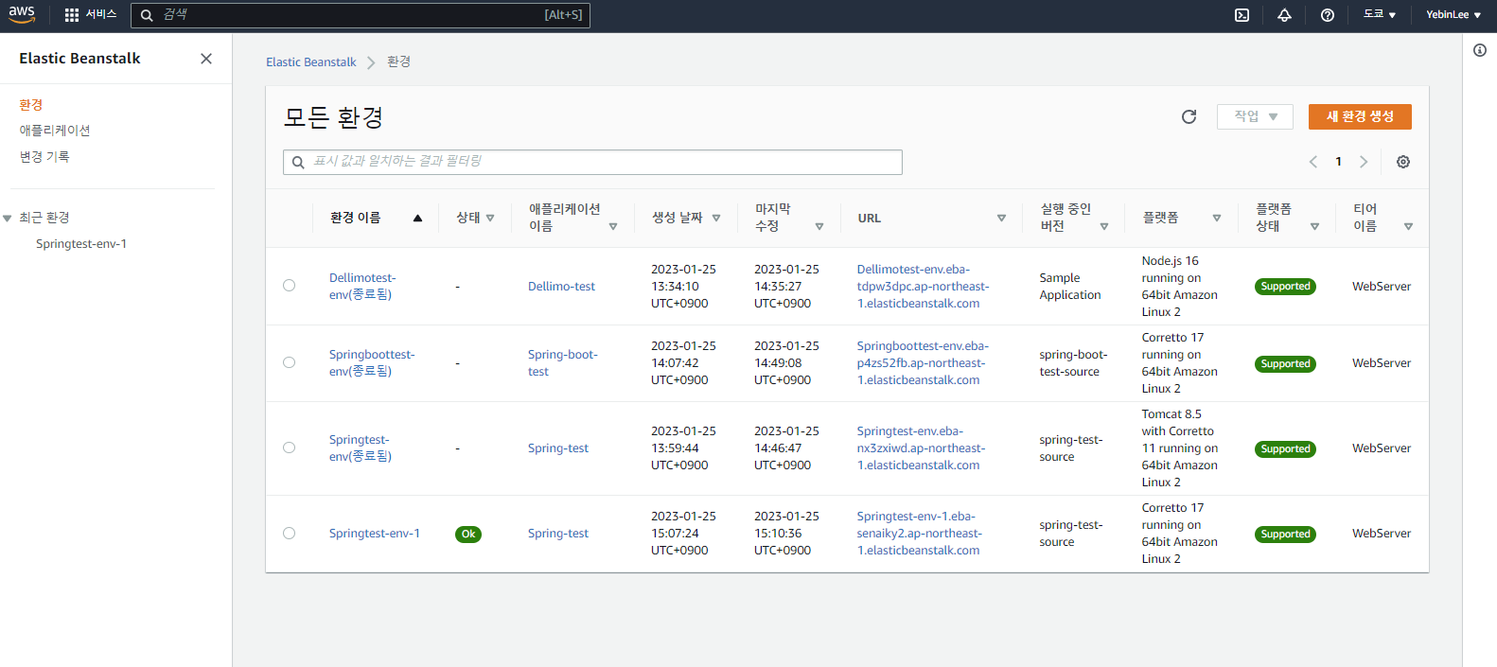Open the Spring-boot-test application link
Image resolution: width=1497 pixels, height=667 pixels.
(x=563, y=363)
